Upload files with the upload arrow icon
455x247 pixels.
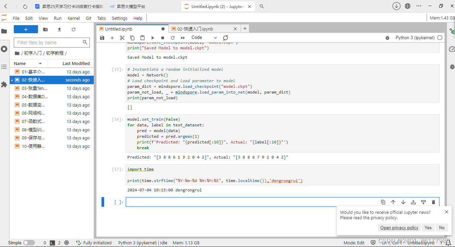59,29
